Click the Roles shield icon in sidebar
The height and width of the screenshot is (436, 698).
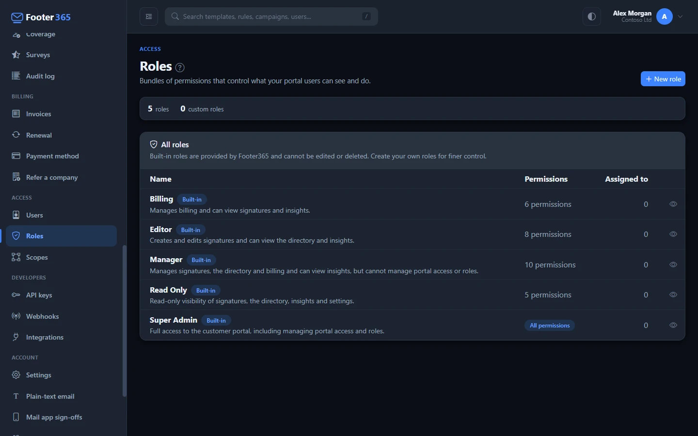click(16, 236)
